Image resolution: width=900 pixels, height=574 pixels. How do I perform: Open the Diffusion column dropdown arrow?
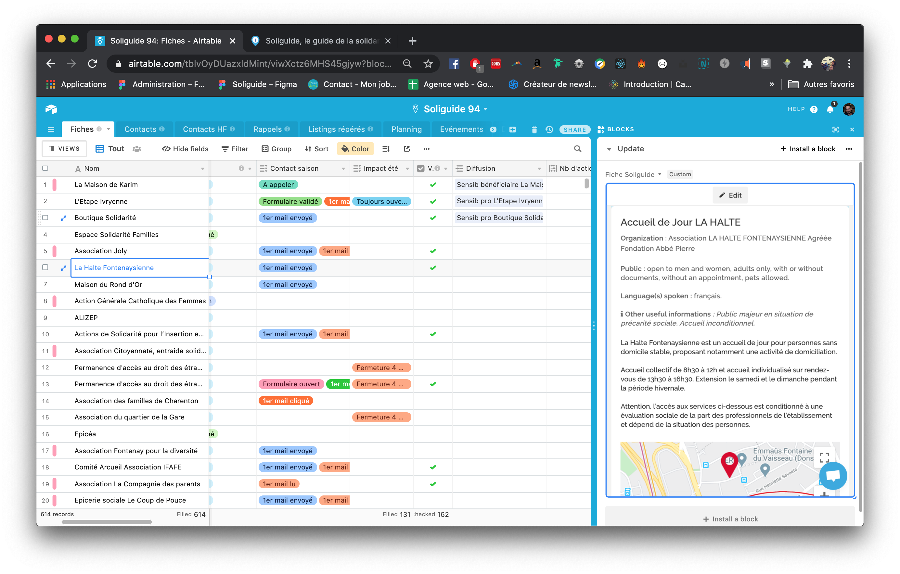539,168
